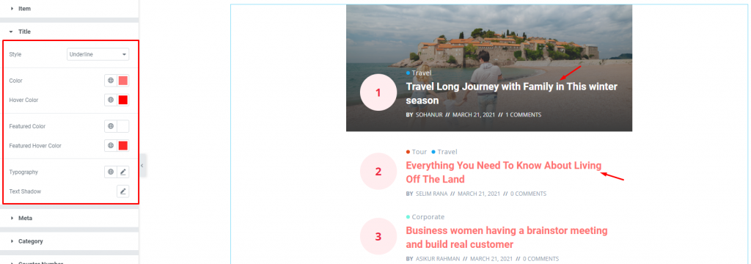Screen dimensions: 751x264
Task: Open the red Hover Color swatch
Action: click(123, 100)
